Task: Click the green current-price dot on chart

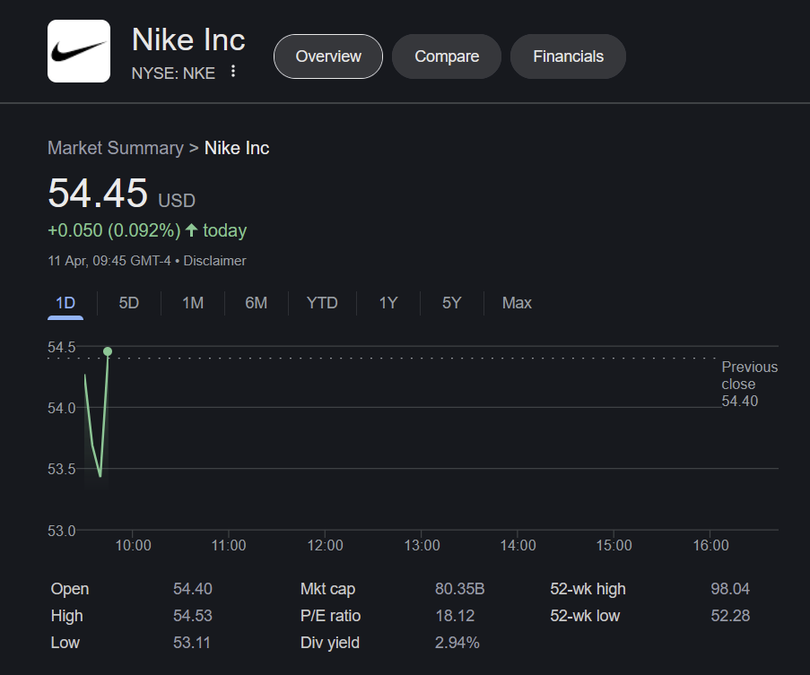Action: coord(108,351)
